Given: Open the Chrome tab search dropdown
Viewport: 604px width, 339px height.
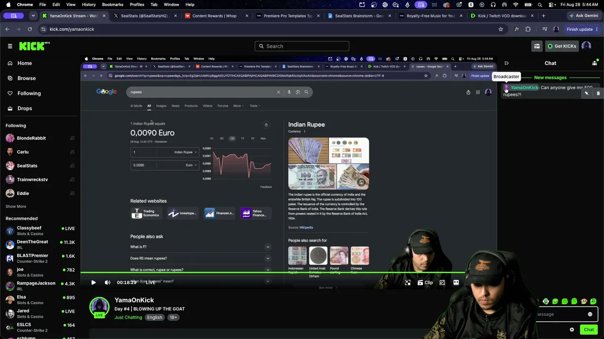Looking at the screenshot, I should (33, 16).
